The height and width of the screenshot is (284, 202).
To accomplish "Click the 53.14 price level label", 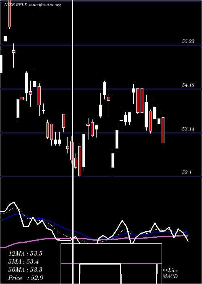I will click(x=188, y=129).
